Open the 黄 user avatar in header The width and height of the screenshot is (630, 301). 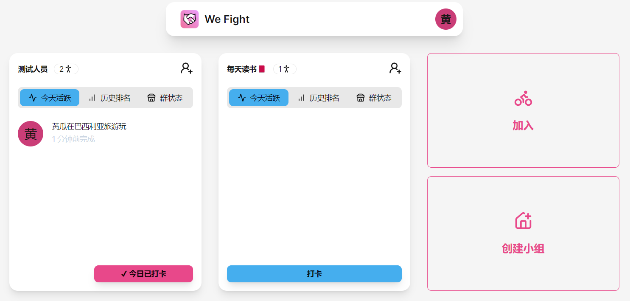446,19
